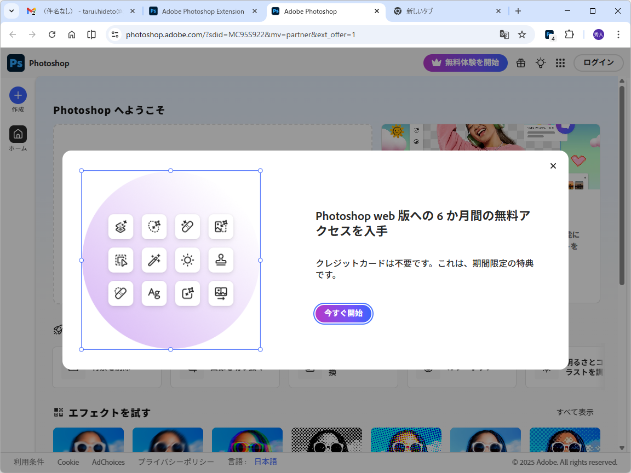Click the sun-shaped brightness adjustment icon
The height and width of the screenshot is (473, 631).
(x=187, y=260)
